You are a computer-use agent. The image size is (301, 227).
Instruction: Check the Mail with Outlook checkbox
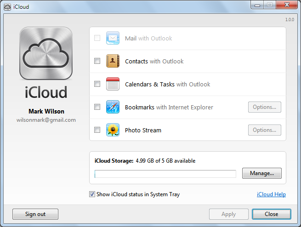click(97, 38)
